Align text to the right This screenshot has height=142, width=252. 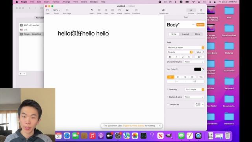pyautogui.click(x=185, y=77)
